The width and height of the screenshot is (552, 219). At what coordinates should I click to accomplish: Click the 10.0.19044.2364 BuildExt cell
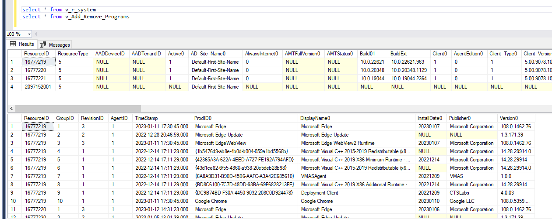click(410, 79)
